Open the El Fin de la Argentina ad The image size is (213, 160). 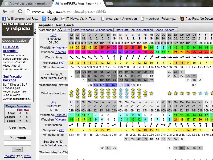click(11, 49)
